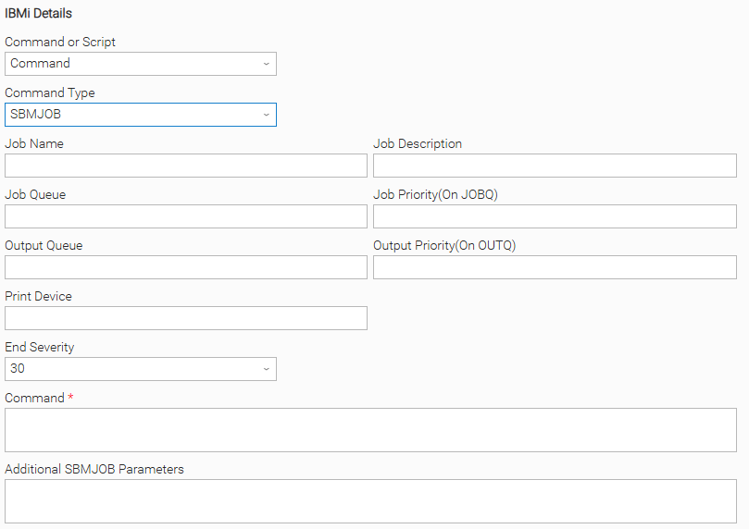The width and height of the screenshot is (749, 529).
Task: Click the IBMi Details section heading
Action: pyautogui.click(x=39, y=14)
